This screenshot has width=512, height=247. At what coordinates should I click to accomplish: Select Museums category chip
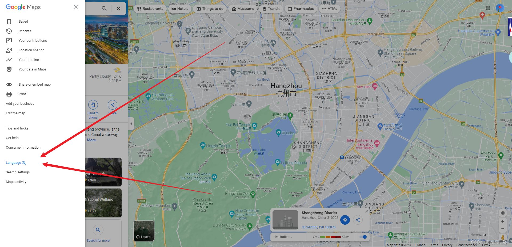tap(243, 9)
